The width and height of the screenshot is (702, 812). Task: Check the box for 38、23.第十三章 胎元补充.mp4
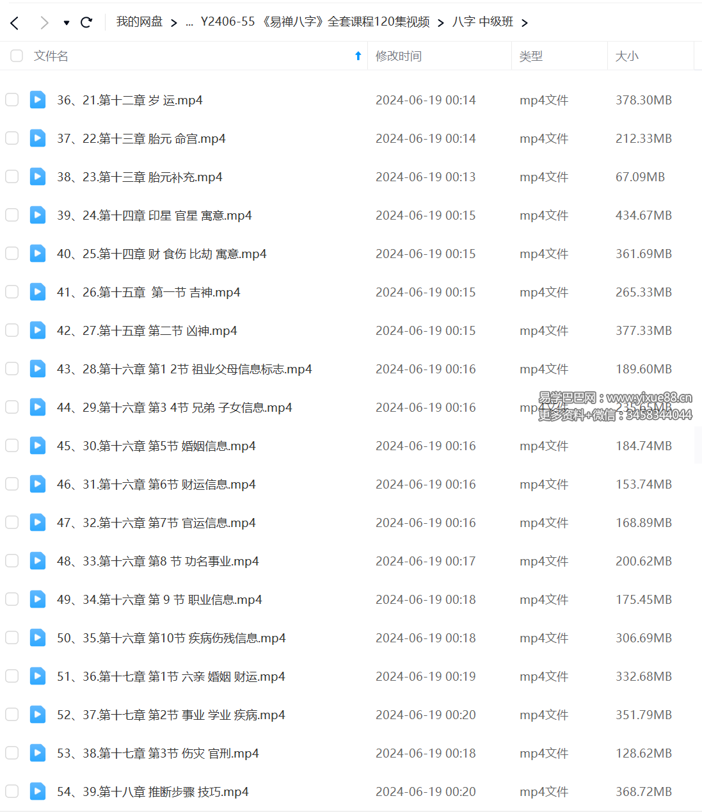pos(12,177)
